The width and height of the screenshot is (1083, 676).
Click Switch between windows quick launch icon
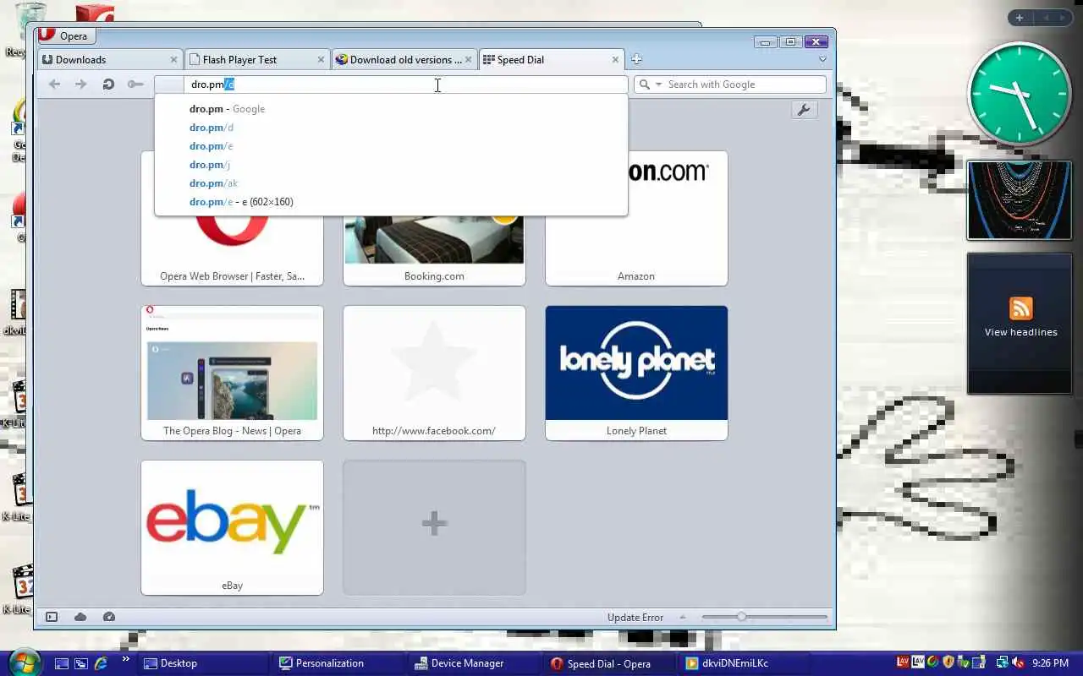point(81,663)
